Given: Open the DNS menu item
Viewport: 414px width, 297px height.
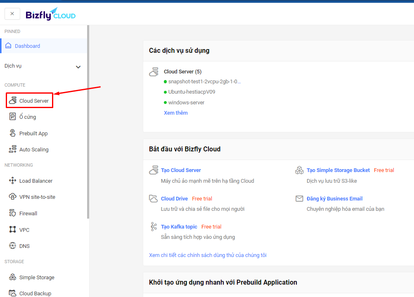Looking at the screenshot, I should [24, 246].
